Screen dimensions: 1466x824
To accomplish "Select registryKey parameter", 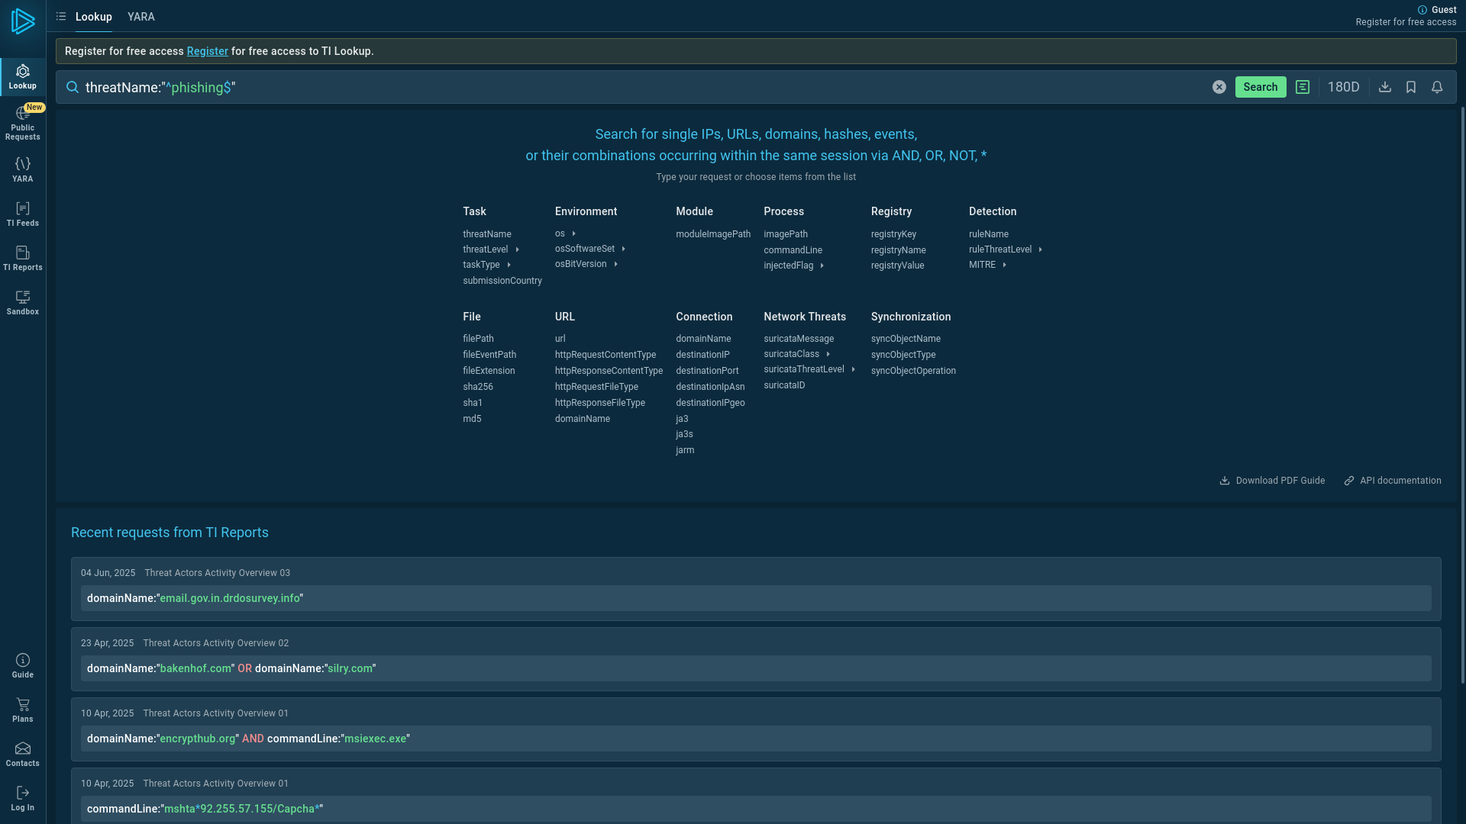I will (894, 234).
